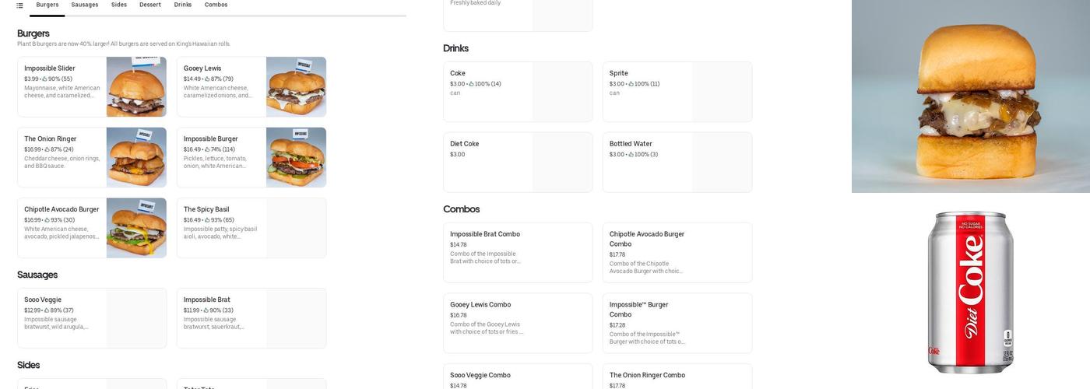
Task: Click Chipotle Avocado Burger thumbs-up icon
Action: (x=47, y=220)
